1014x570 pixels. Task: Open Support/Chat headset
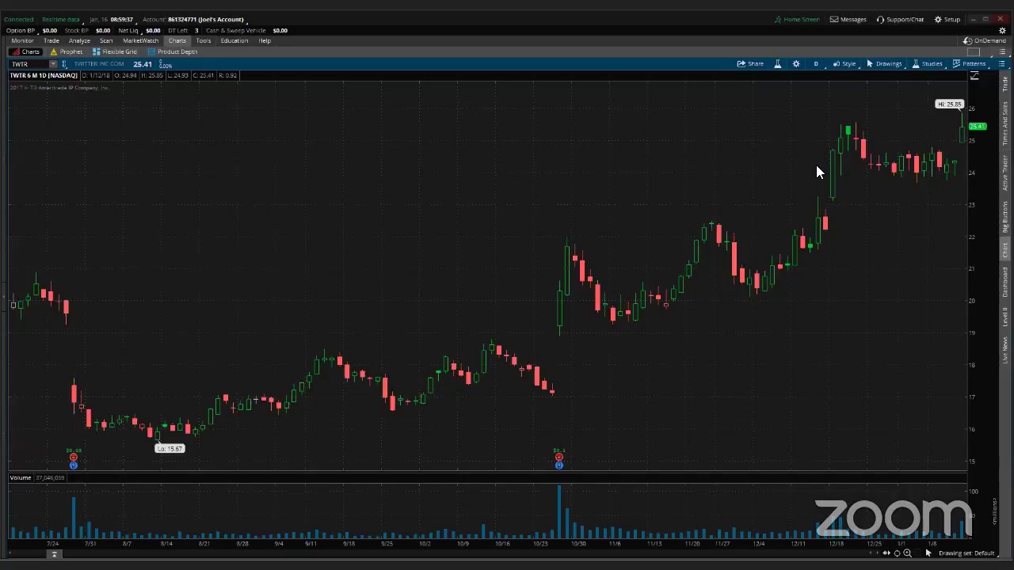[x=900, y=19]
